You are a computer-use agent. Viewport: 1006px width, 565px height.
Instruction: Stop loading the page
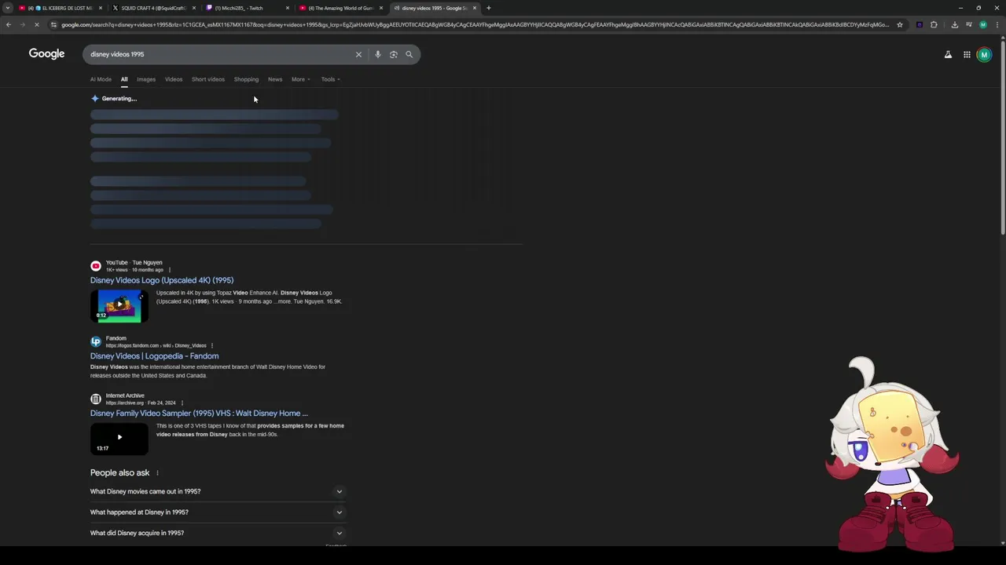pos(36,24)
